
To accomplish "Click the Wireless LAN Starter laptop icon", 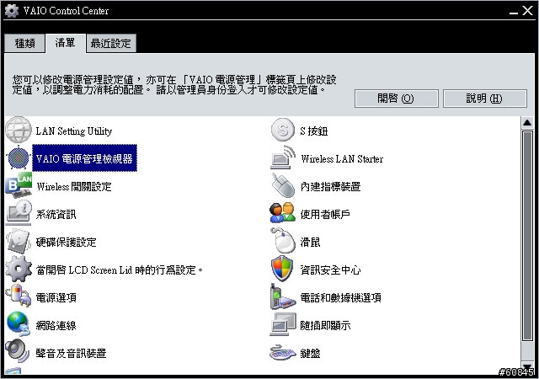I will (283, 157).
